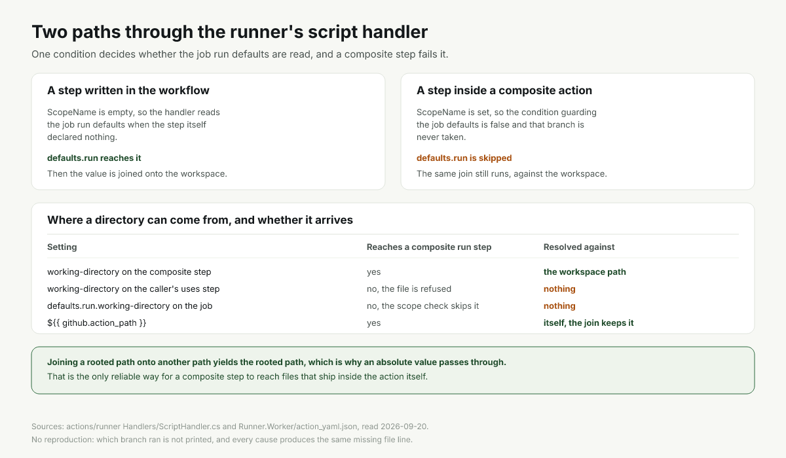The width and height of the screenshot is (786, 458).
Task: Click the green value 'the workspace path'
Action: click(585, 272)
